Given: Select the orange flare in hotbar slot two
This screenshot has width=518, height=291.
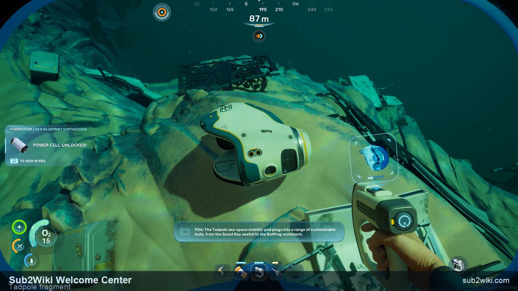Looking at the screenshot, I should (x=241, y=272).
